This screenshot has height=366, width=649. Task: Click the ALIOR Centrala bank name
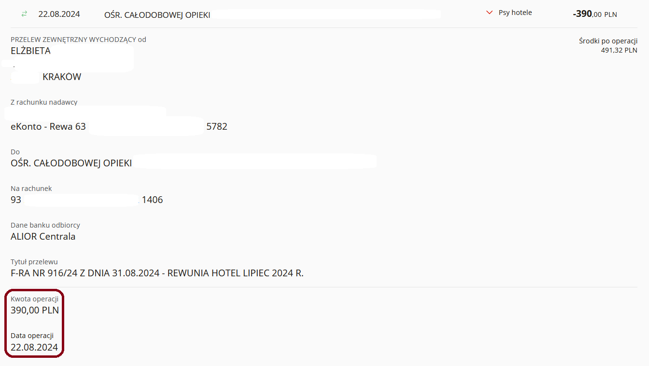click(43, 236)
